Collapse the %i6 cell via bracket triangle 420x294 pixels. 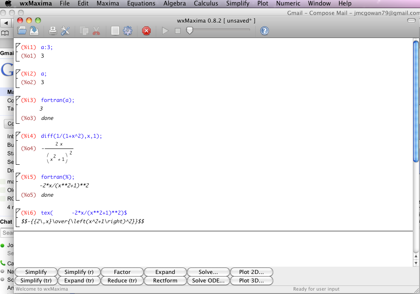coord(18,211)
